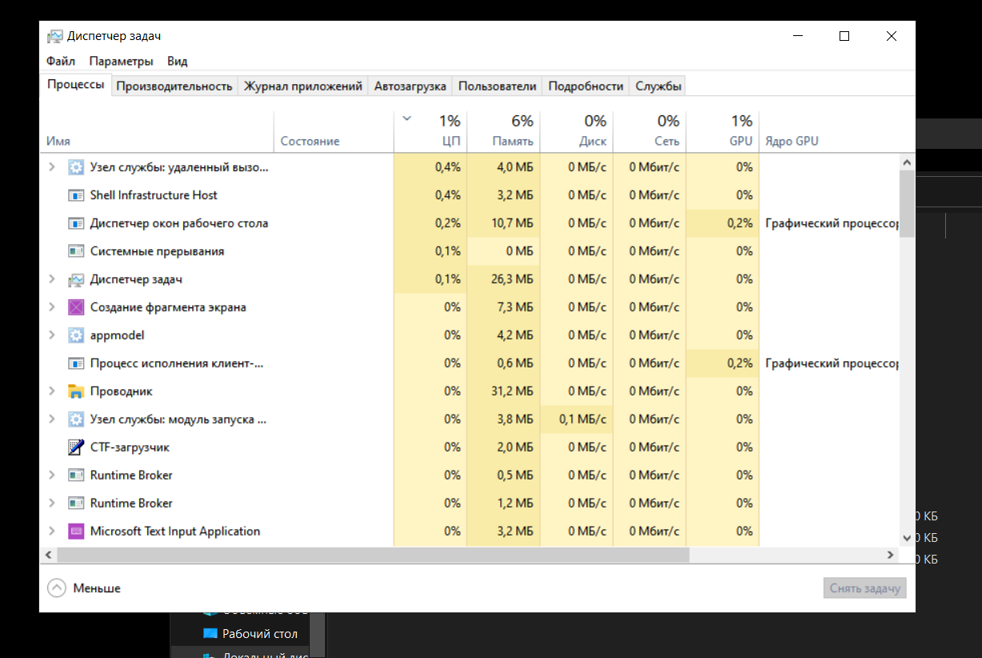Switch to the Производительность tab

pos(174,86)
